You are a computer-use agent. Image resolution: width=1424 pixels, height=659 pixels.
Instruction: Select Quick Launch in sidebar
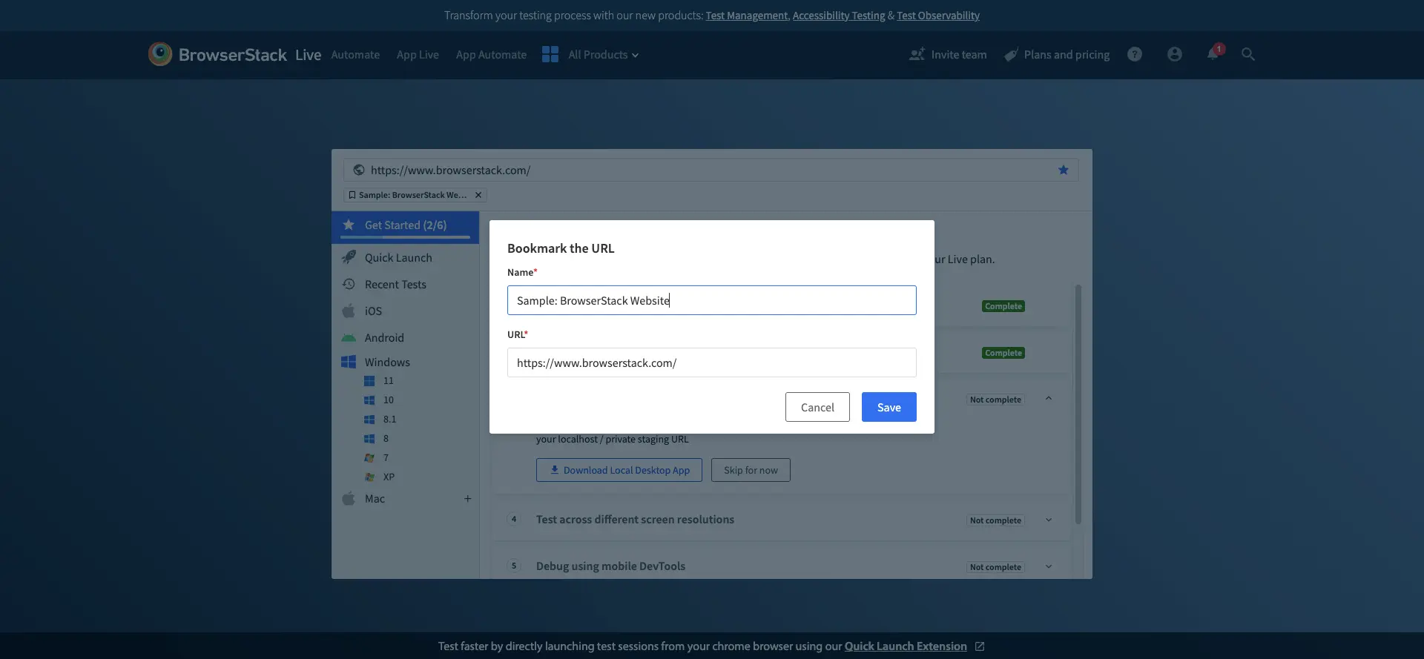point(398,258)
